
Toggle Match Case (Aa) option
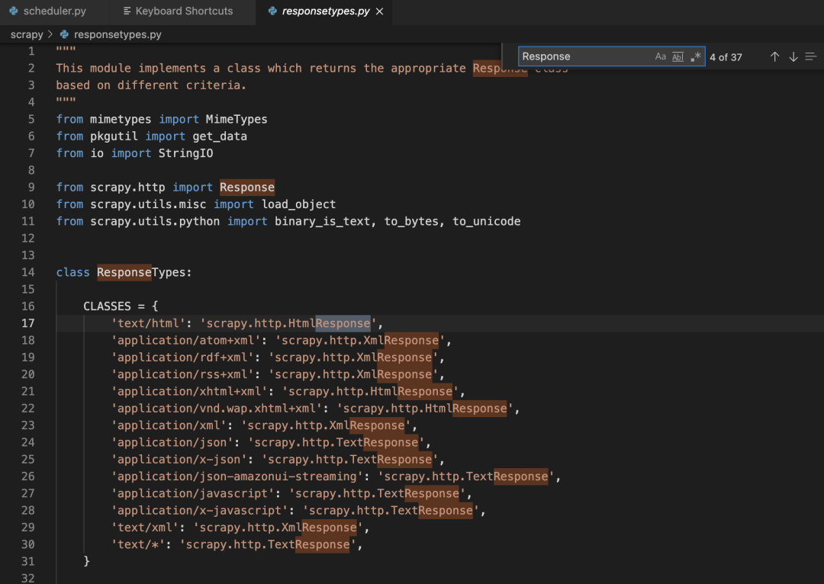coord(661,56)
